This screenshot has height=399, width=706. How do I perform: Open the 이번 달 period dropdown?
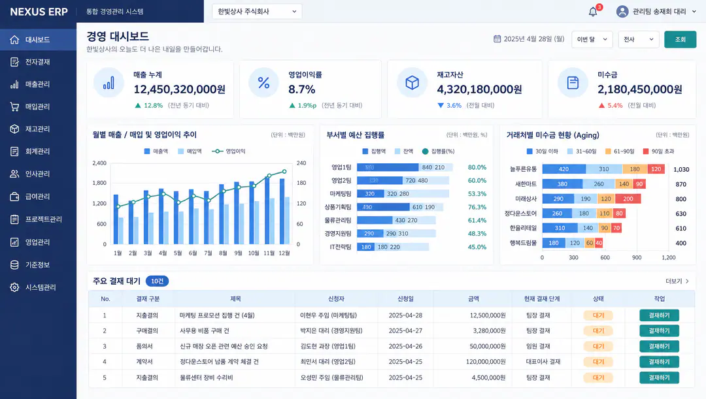click(x=592, y=40)
